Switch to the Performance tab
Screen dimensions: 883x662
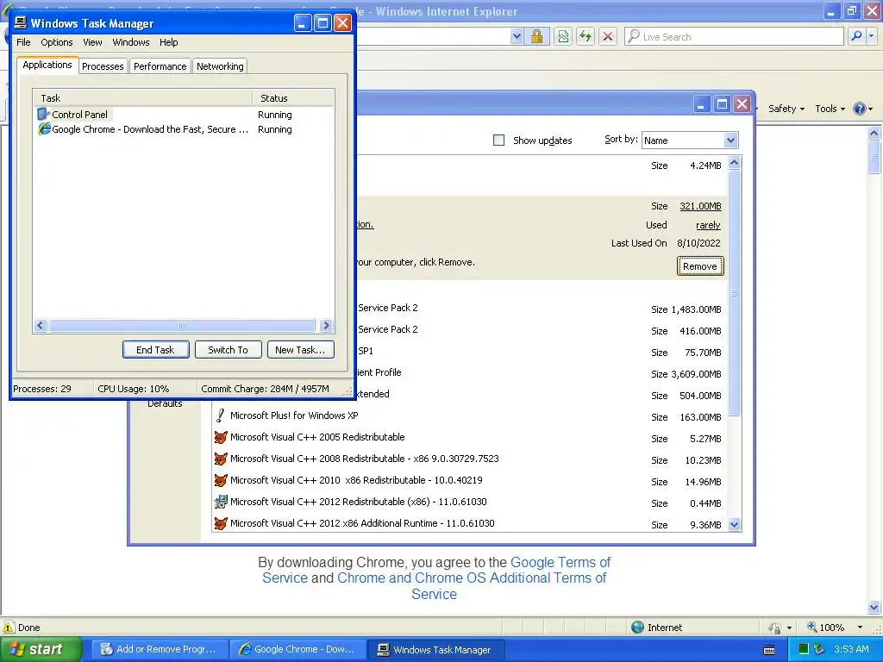[160, 66]
